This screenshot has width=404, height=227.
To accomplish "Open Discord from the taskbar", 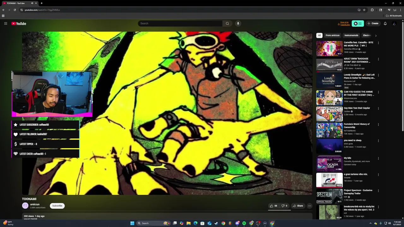I will (x=237, y=223).
